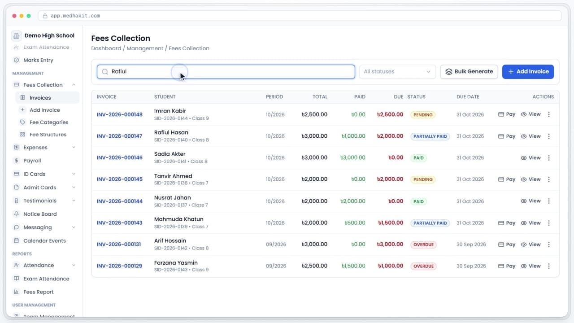
Task: Click the Demo High School building icon
Action: pyautogui.click(x=16, y=35)
